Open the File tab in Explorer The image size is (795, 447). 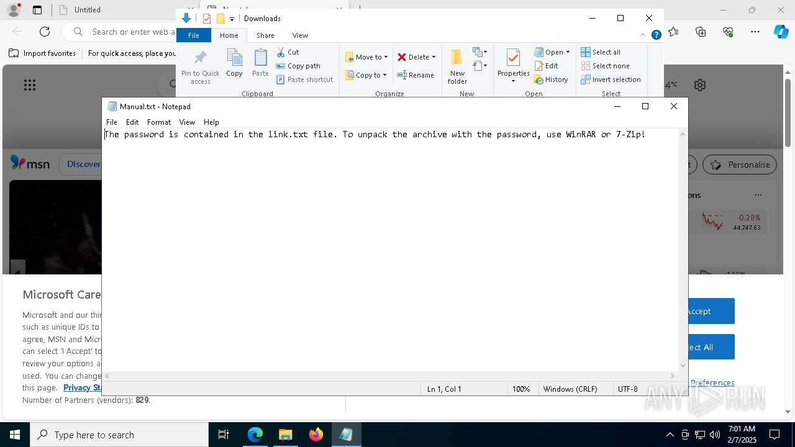tap(194, 35)
